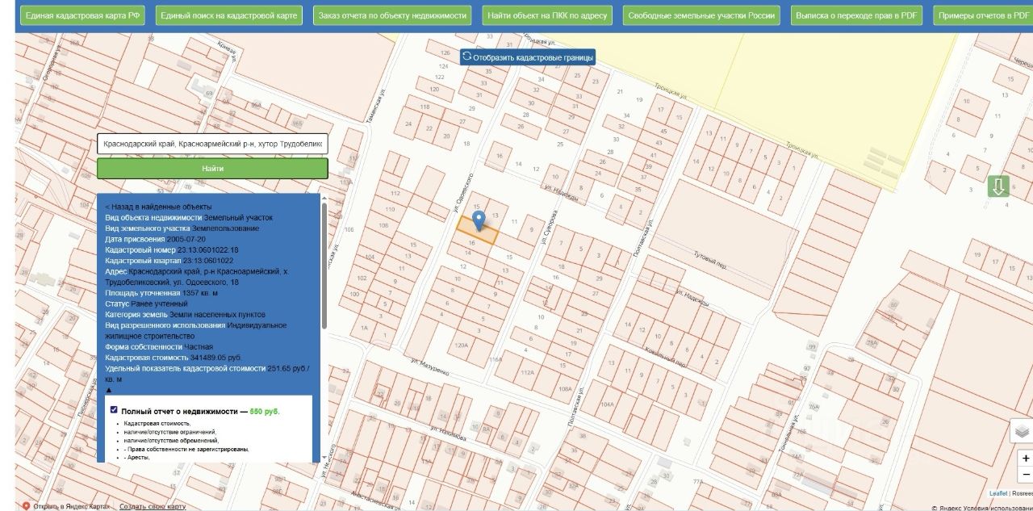Screen dimensions: 1033x511
Task: Click the 'Leaflet' attribution link
Action: [x=998, y=493]
